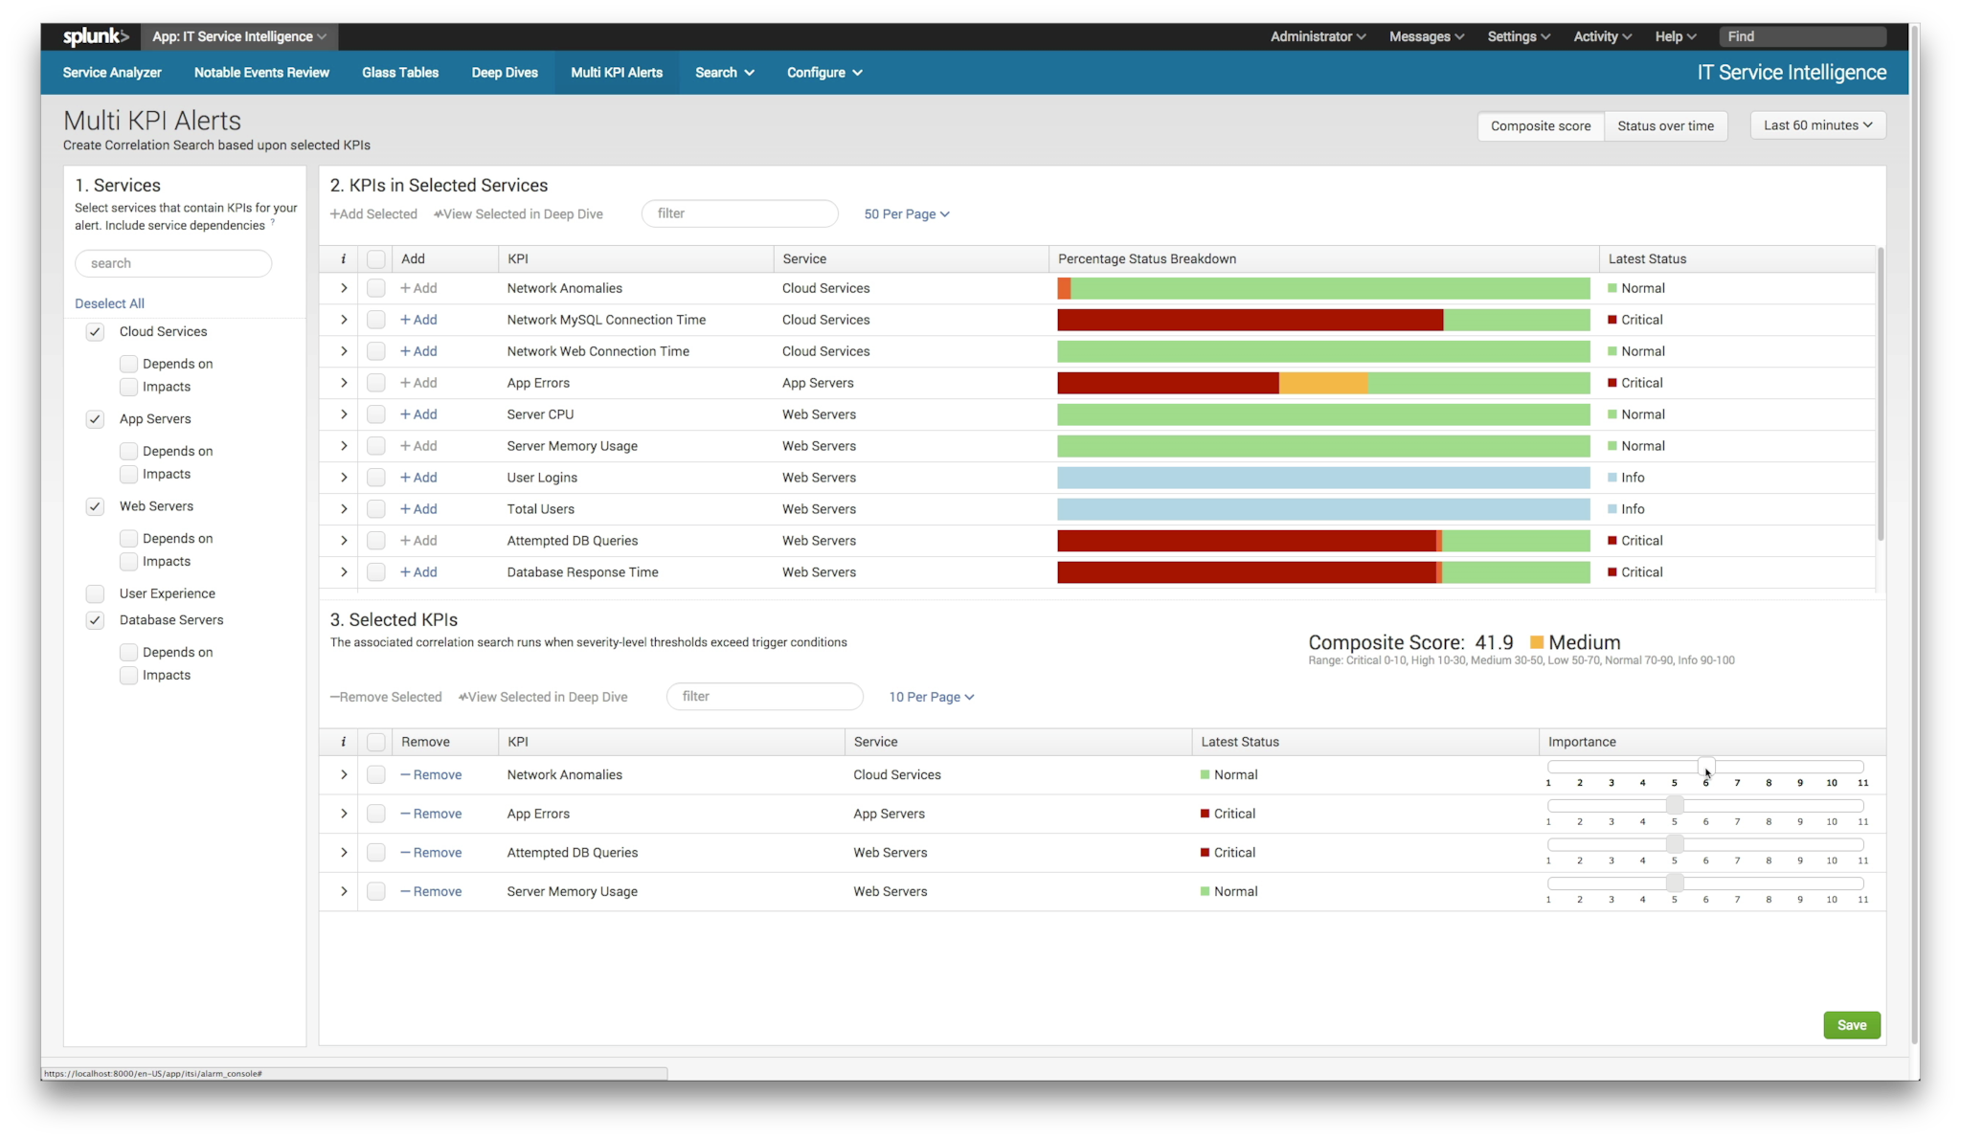This screenshot has height=1139, width=1961.
Task: Click the info icon in Selected KPIs header
Action: 344,742
